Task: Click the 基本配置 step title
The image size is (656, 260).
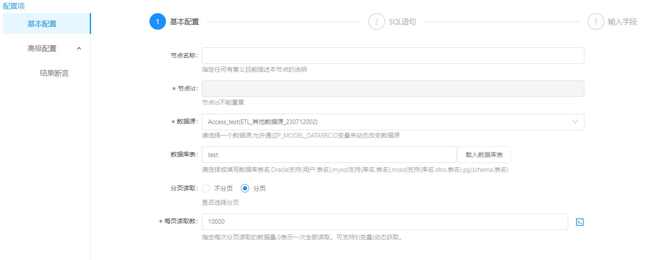Action: click(184, 22)
